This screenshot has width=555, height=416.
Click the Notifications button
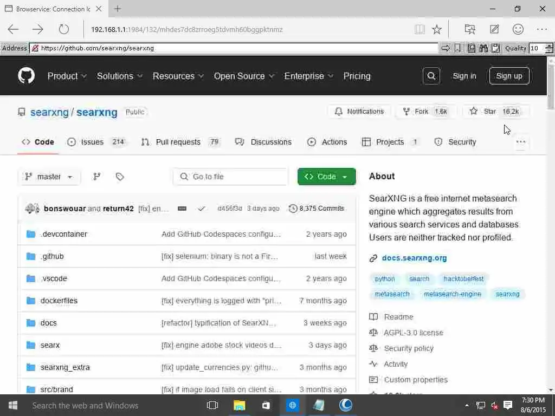coord(359,112)
